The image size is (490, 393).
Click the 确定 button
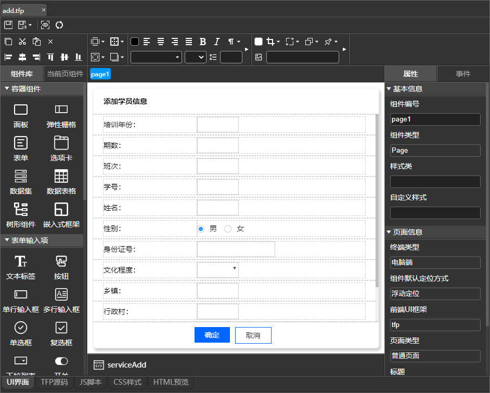pyautogui.click(x=212, y=335)
